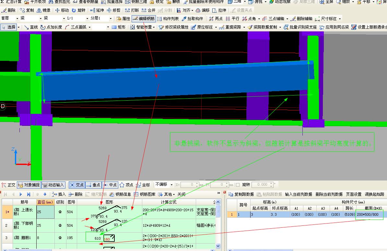The width and height of the screenshot is (387, 251).
Task: Click 删除辅轴 (Delete Auxiliary Axis)
Action: pyautogui.click(x=301, y=19)
